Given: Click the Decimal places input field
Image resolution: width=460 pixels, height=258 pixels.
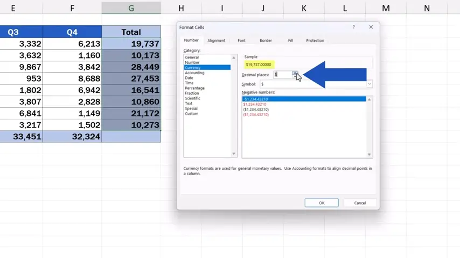Looking at the screenshot, I should click(x=282, y=75).
